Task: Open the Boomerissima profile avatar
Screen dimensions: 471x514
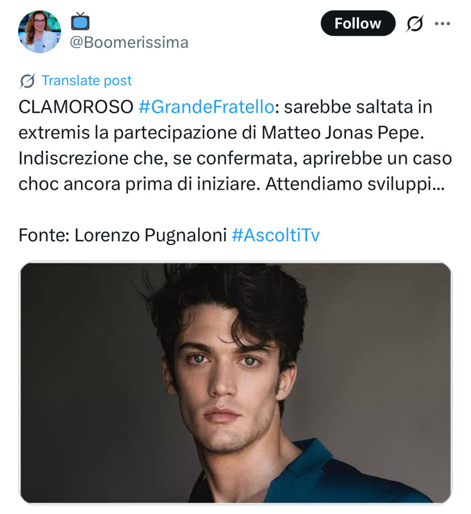Action: [39, 32]
